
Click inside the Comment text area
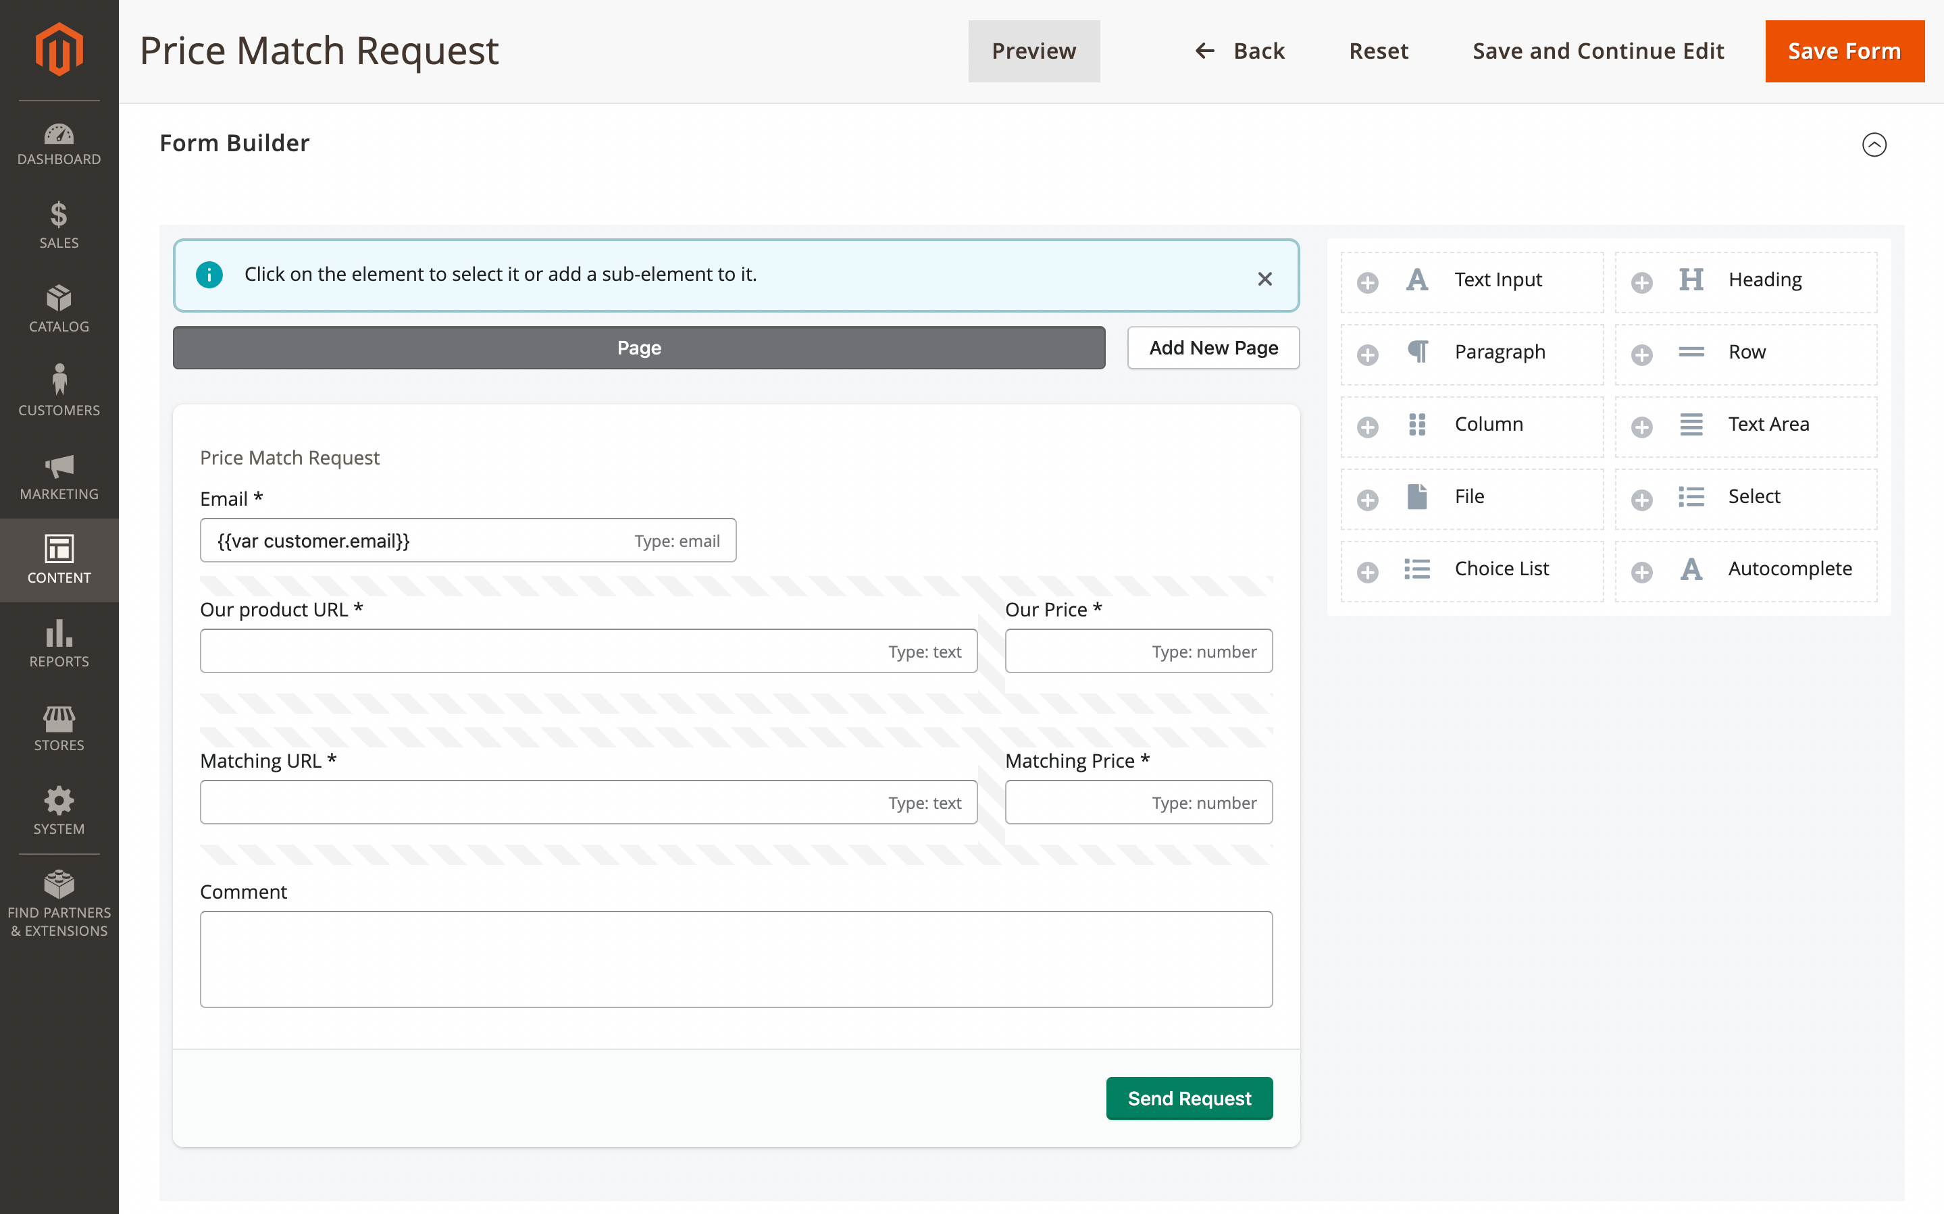pyautogui.click(x=736, y=959)
